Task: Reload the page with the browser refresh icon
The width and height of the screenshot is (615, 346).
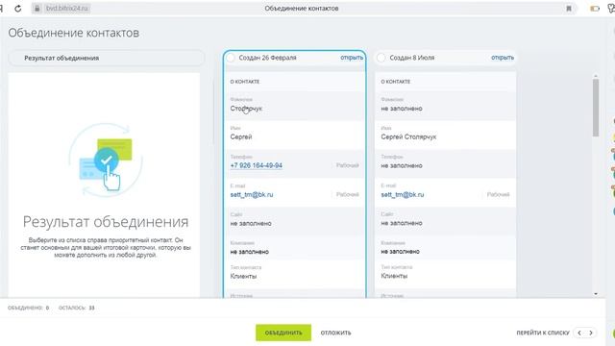Action: tap(17, 9)
